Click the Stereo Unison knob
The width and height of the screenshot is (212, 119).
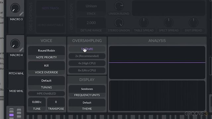click(119, 22)
